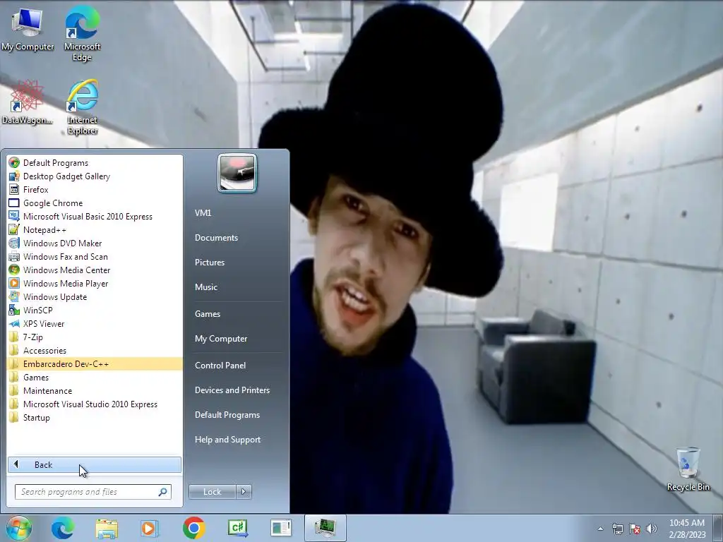The width and height of the screenshot is (723, 542).
Task: Open the C# application on the taskbar
Action: (x=238, y=528)
